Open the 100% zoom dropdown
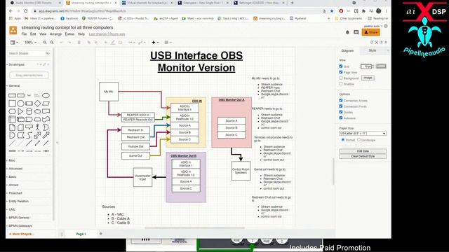This screenshot has height=252, width=449. tap(30, 42)
